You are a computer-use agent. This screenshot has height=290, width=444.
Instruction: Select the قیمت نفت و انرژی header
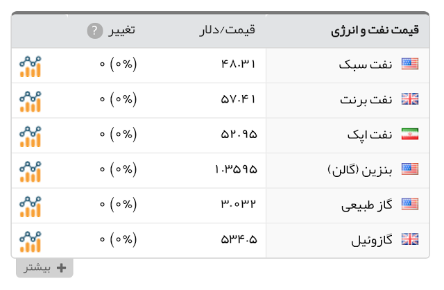pos(375,31)
